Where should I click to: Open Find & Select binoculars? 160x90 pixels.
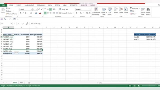[148, 11]
